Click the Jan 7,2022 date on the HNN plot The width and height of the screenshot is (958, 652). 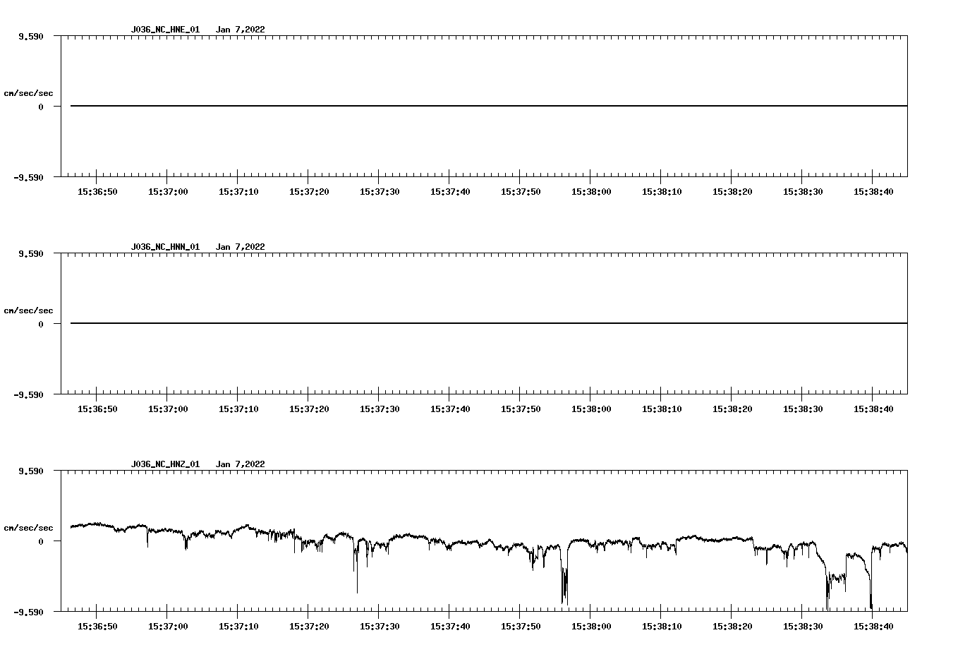(241, 247)
